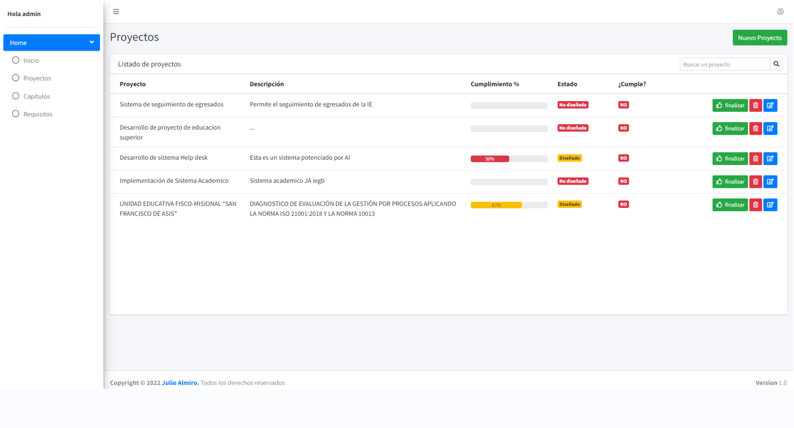Image resolution: width=794 pixels, height=428 pixels.
Task: Collapse the Home menu chevron
Action: [92, 42]
